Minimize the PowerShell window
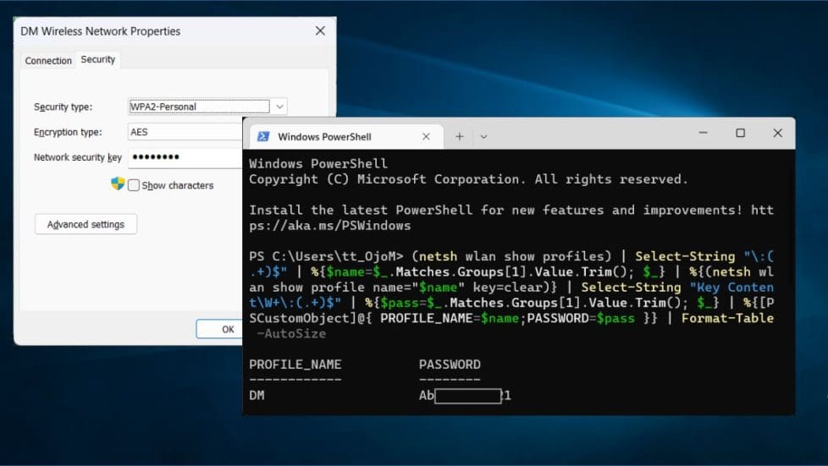Image resolution: width=828 pixels, height=466 pixels. pos(702,134)
